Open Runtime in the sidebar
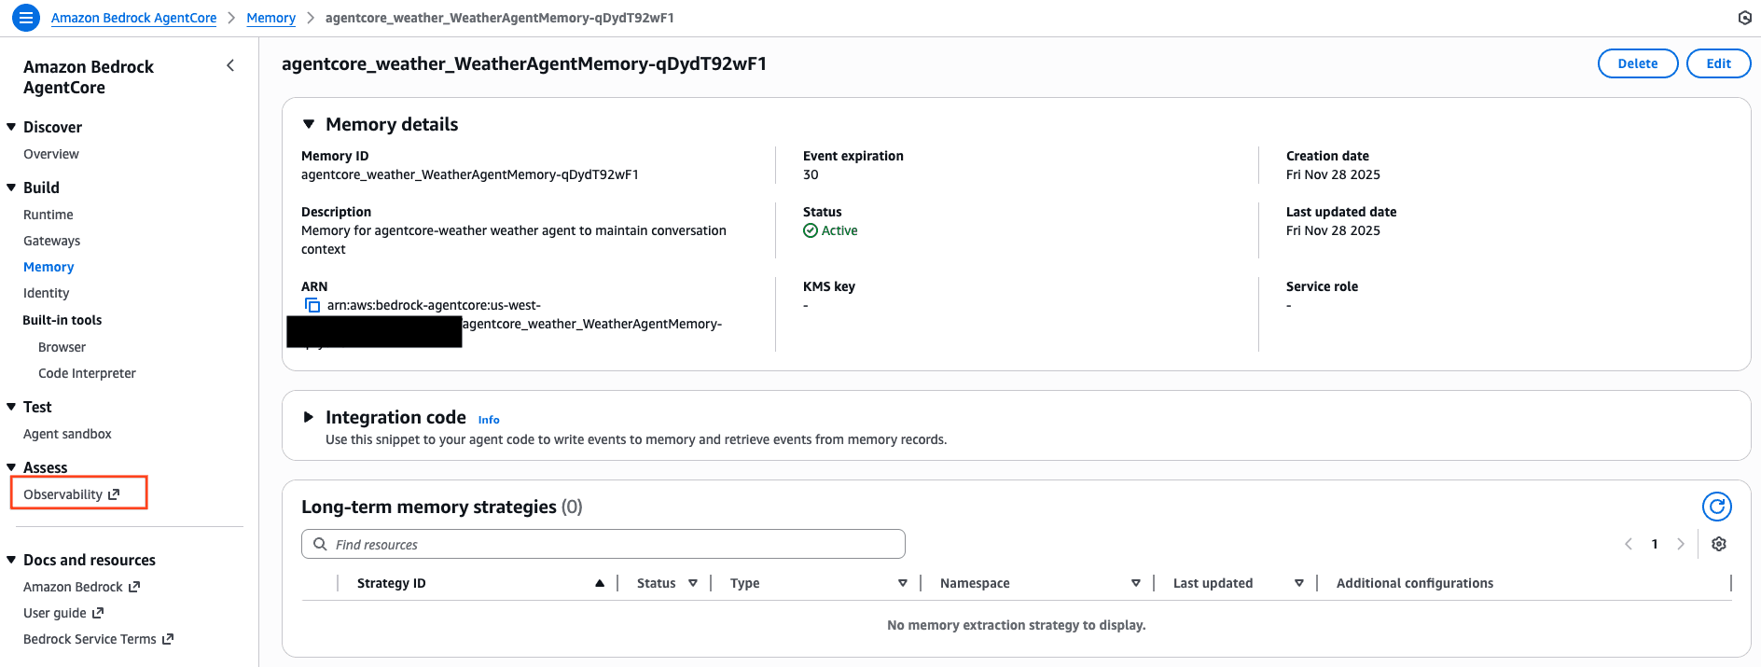This screenshot has height=667, width=1761. [x=49, y=215]
